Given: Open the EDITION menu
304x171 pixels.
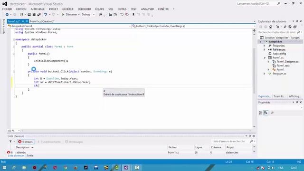Looking at the screenshot, I should coord(21,9).
